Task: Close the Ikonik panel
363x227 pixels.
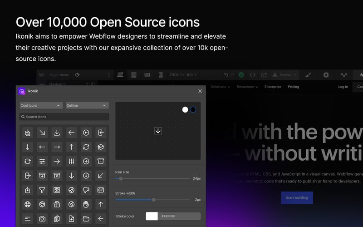Action: 200,91
